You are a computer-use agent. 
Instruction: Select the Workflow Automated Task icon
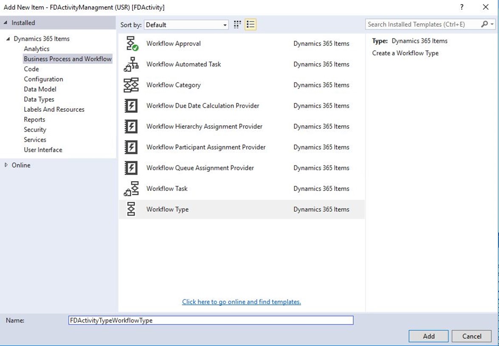click(x=131, y=64)
